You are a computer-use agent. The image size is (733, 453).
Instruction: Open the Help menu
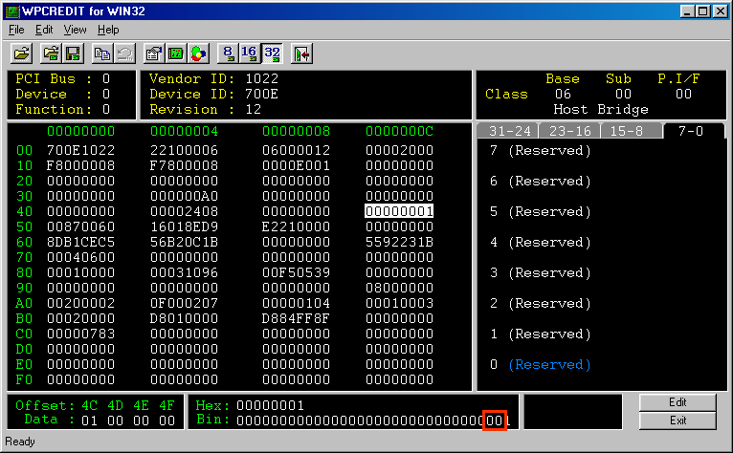tap(108, 30)
